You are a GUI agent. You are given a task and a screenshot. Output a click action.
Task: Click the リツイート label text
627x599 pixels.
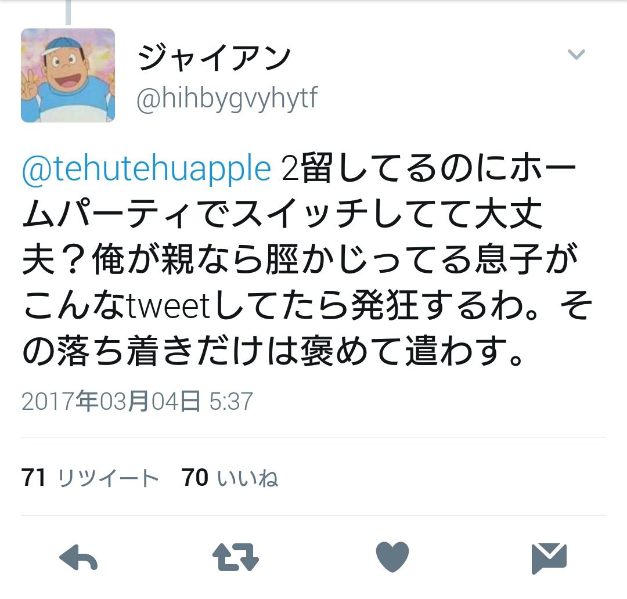point(108,478)
